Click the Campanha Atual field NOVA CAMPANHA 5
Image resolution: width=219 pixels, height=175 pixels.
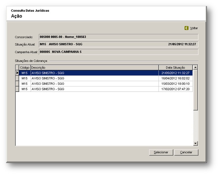click(118, 52)
